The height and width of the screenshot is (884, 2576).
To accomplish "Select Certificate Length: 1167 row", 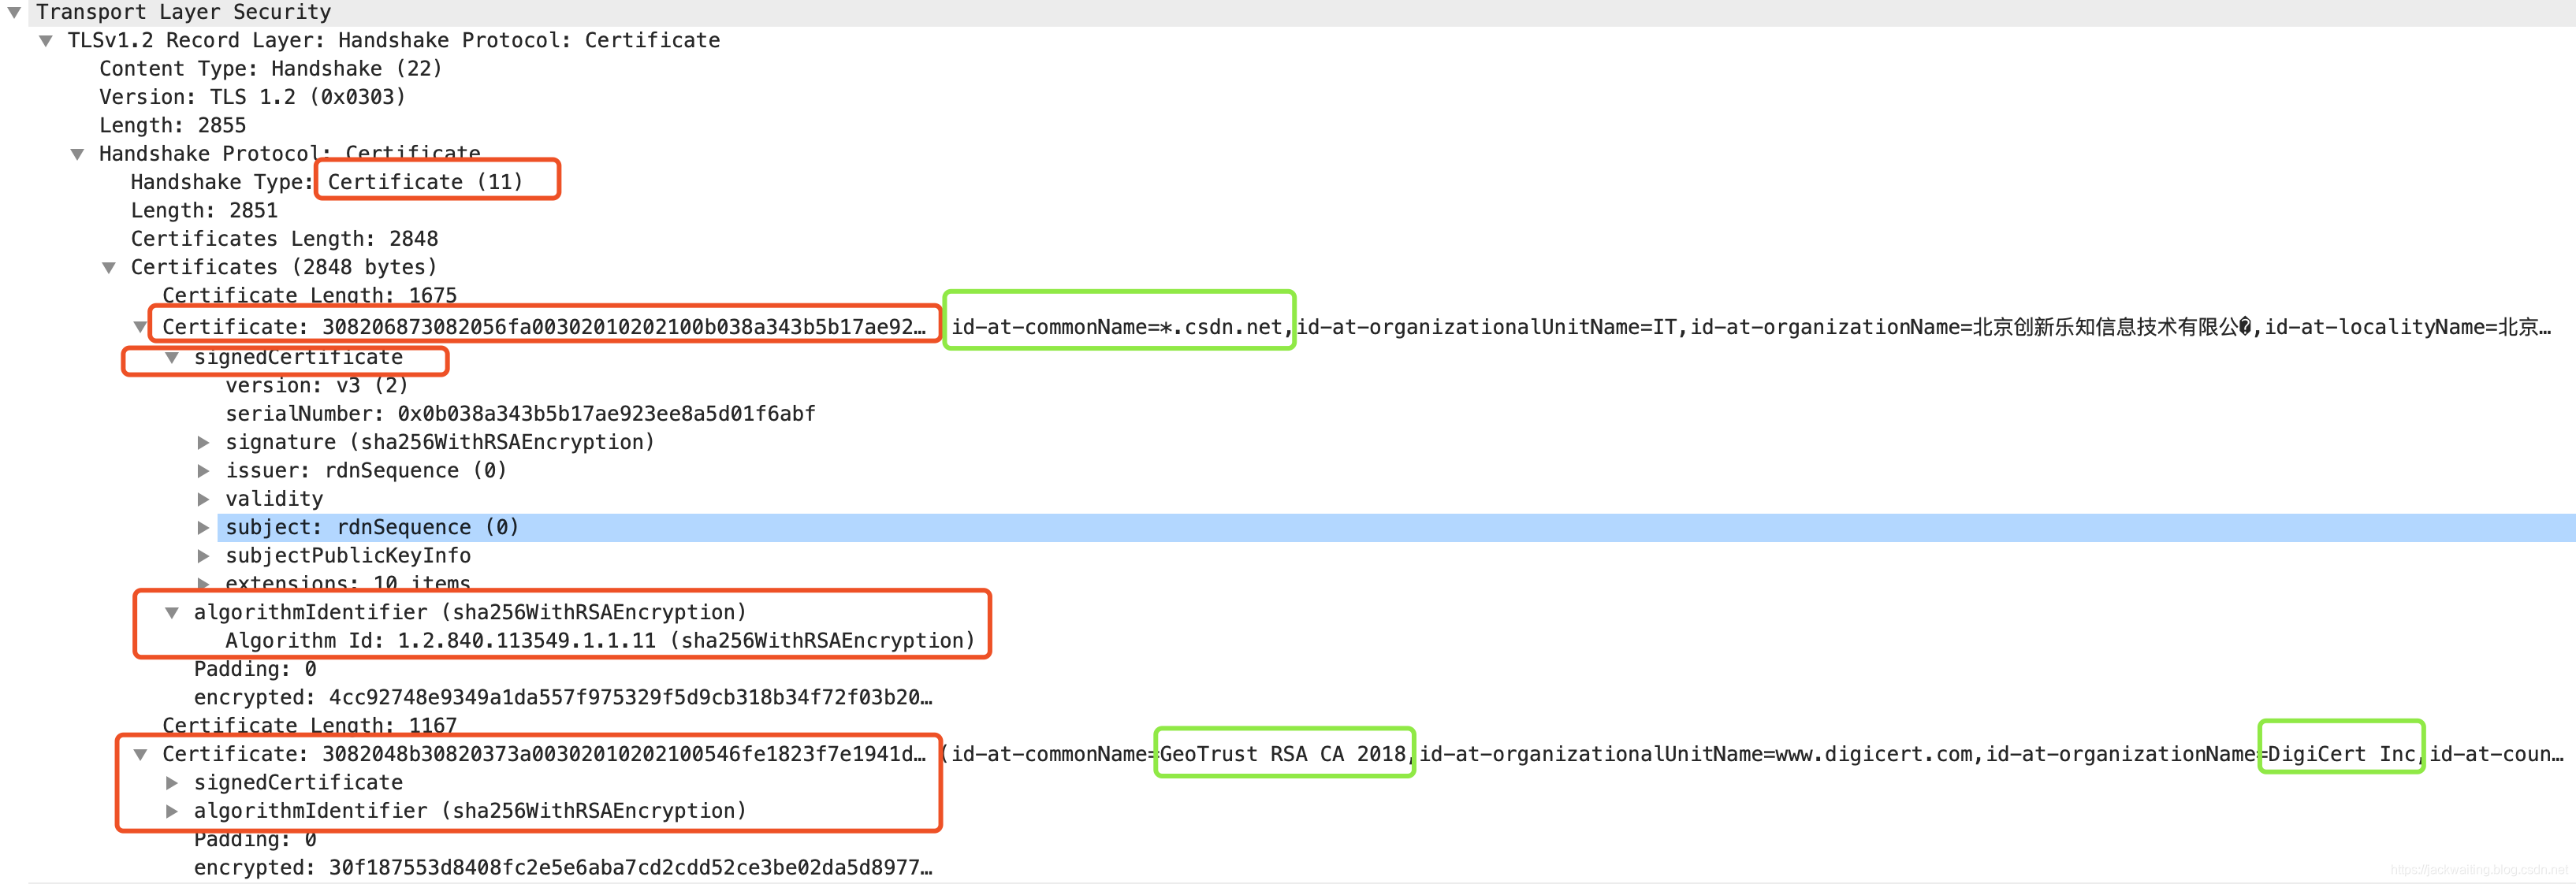I will click(309, 726).
